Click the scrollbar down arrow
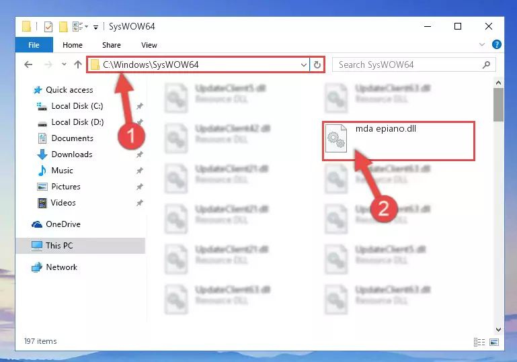The width and height of the screenshot is (517, 362). coord(499,330)
